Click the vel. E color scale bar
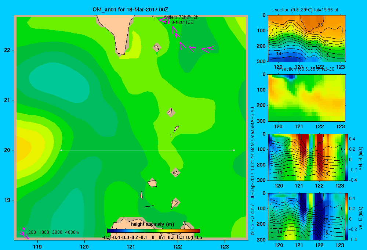This screenshot has height=250, width=367. pos(346,217)
